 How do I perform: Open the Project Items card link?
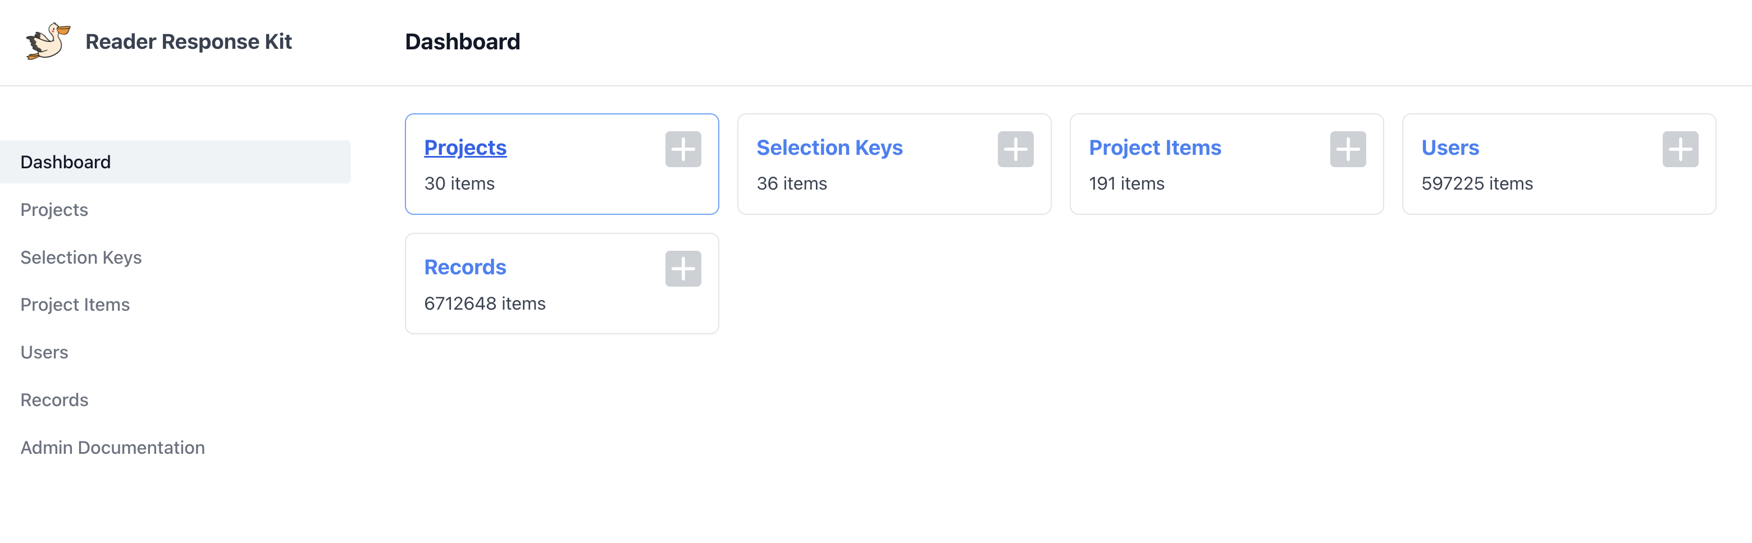[x=1155, y=148]
